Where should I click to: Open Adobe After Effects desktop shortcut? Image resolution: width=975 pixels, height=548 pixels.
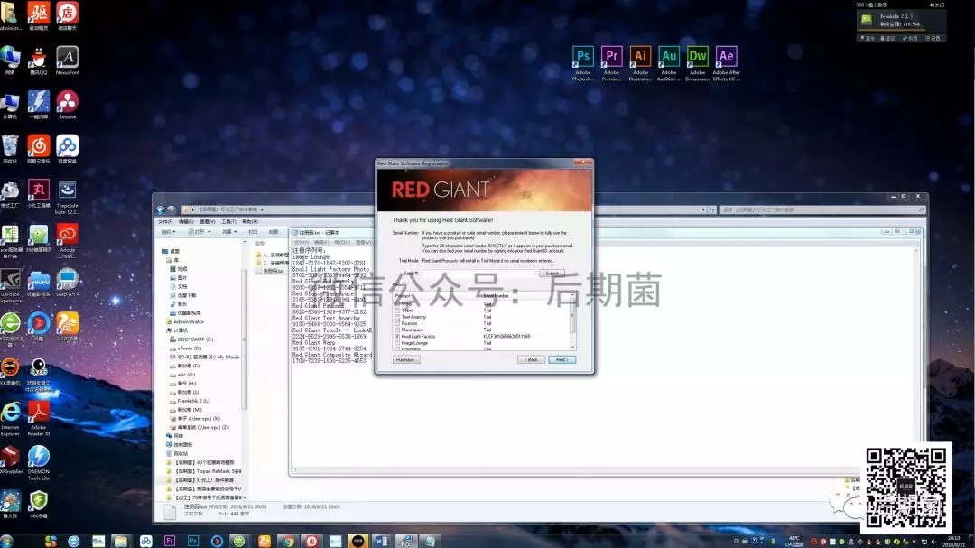[x=726, y=63]
